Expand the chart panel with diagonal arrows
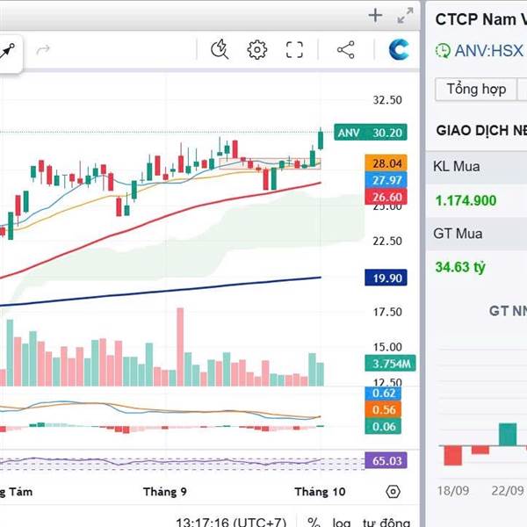The height and width of the screenshot is (527, 527). coord(405,15)
